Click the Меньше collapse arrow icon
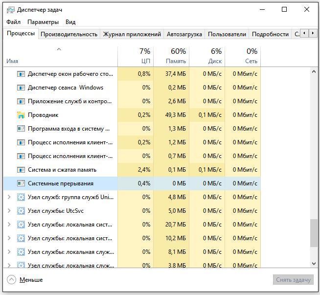The image size is (320, 295). click(x=11, y=280)
